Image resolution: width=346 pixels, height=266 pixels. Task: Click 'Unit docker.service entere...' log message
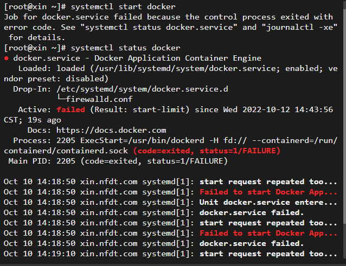click(268, 202)
